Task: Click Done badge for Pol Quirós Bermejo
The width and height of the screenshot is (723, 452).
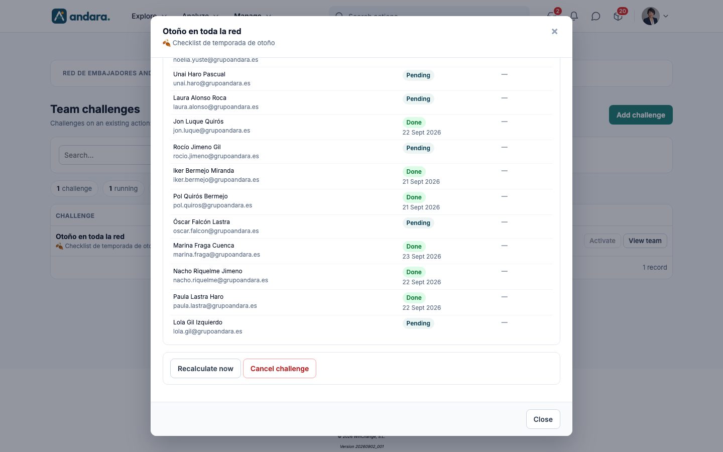Action: coord(414,197)
